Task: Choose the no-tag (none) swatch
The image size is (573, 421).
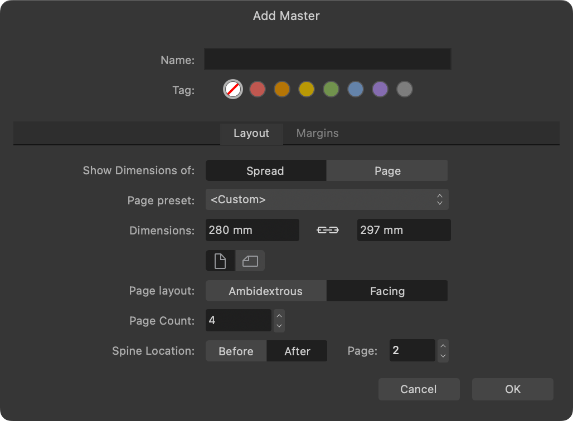Action: 233,89
